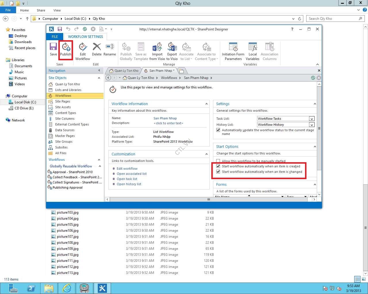Screen dimensions: 368x294
Task: Open Edit Workflow from the ribbon
Action: 83,51
